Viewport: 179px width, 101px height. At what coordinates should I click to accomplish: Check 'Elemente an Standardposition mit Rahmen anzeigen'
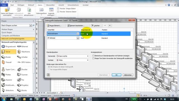click(93, 56)
